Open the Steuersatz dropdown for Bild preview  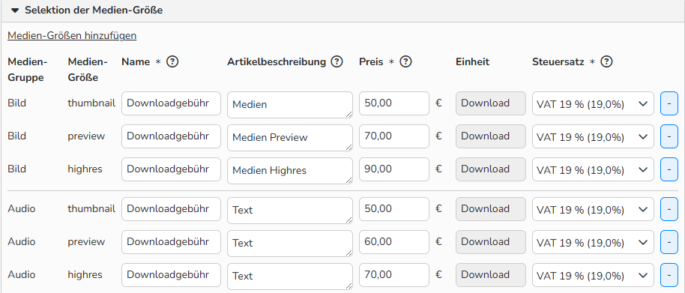click(x=593, y=136)
